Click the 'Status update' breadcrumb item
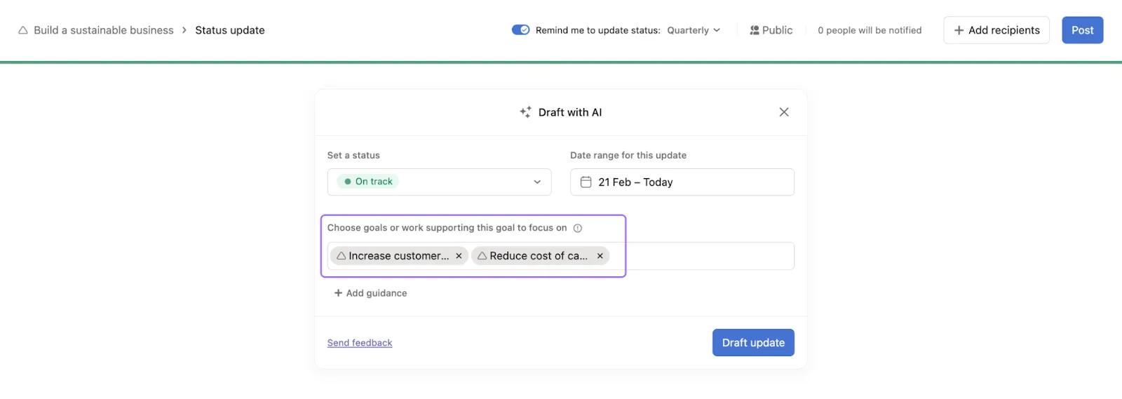 [x=230, y=30]
